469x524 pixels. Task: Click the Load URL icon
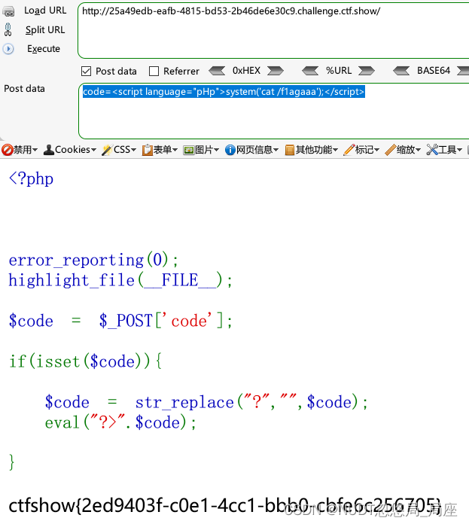coord(8,11)
